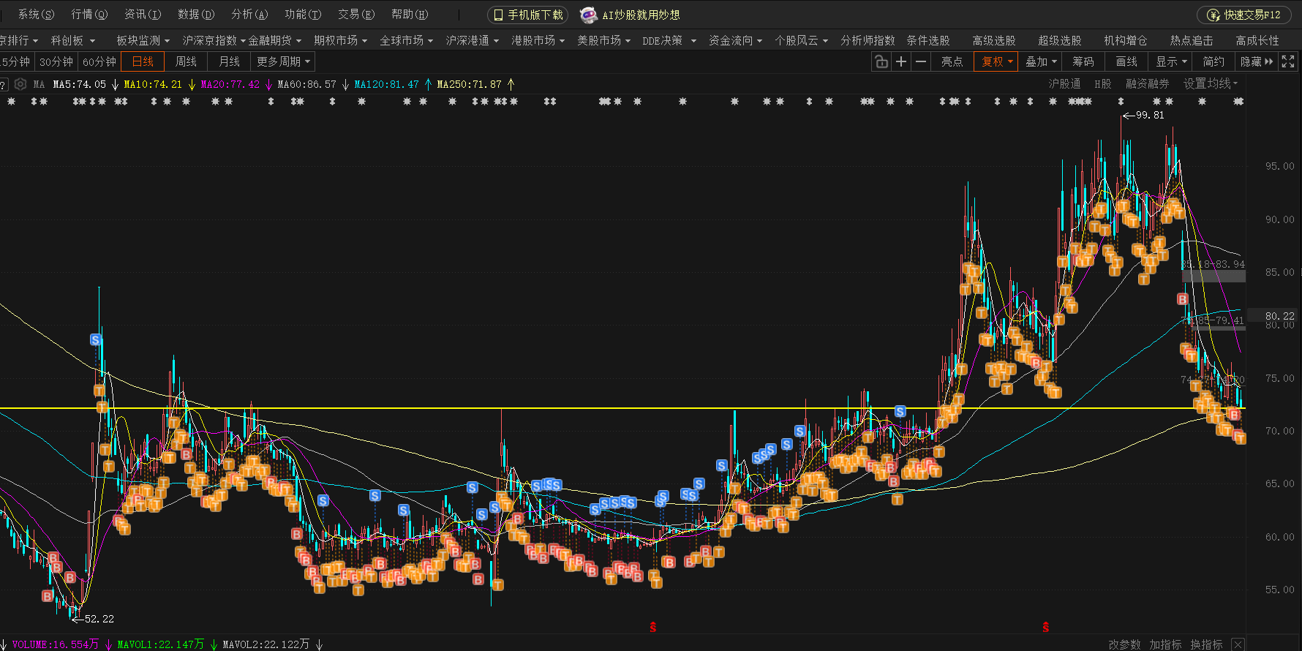Click gray 83.94 price range band

(1213, 276)
